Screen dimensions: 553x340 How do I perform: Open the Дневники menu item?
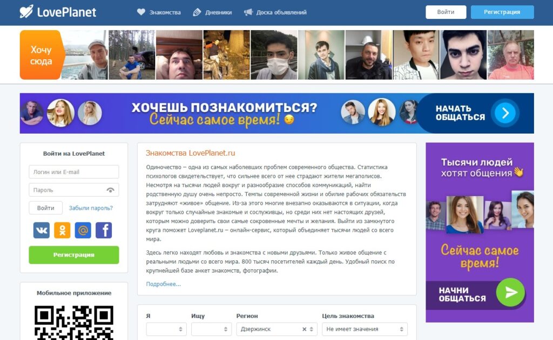pyautogui.click(x=219, y=12)
